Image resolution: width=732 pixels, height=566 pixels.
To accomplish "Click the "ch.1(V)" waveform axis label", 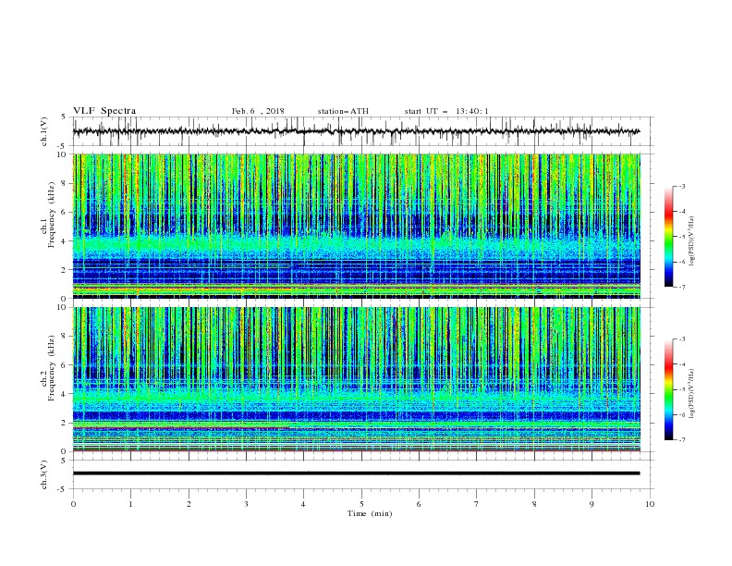I will pos(44,131).
